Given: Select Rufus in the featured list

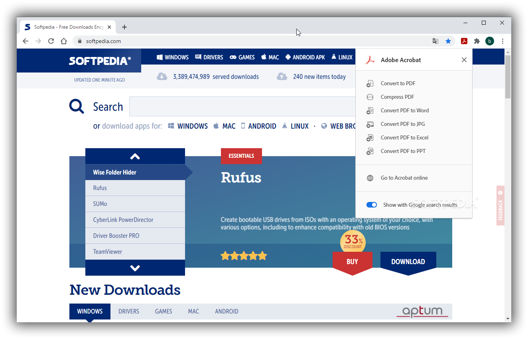Looking at the screenshot, I should pos(135,188).
